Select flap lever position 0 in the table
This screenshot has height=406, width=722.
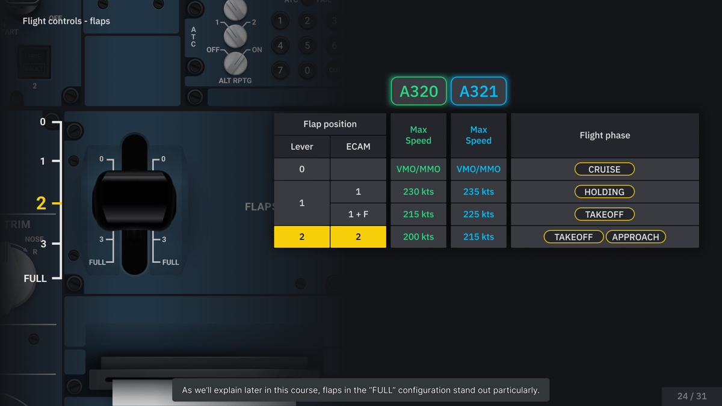pyautogui.click(x=301, y=169)
